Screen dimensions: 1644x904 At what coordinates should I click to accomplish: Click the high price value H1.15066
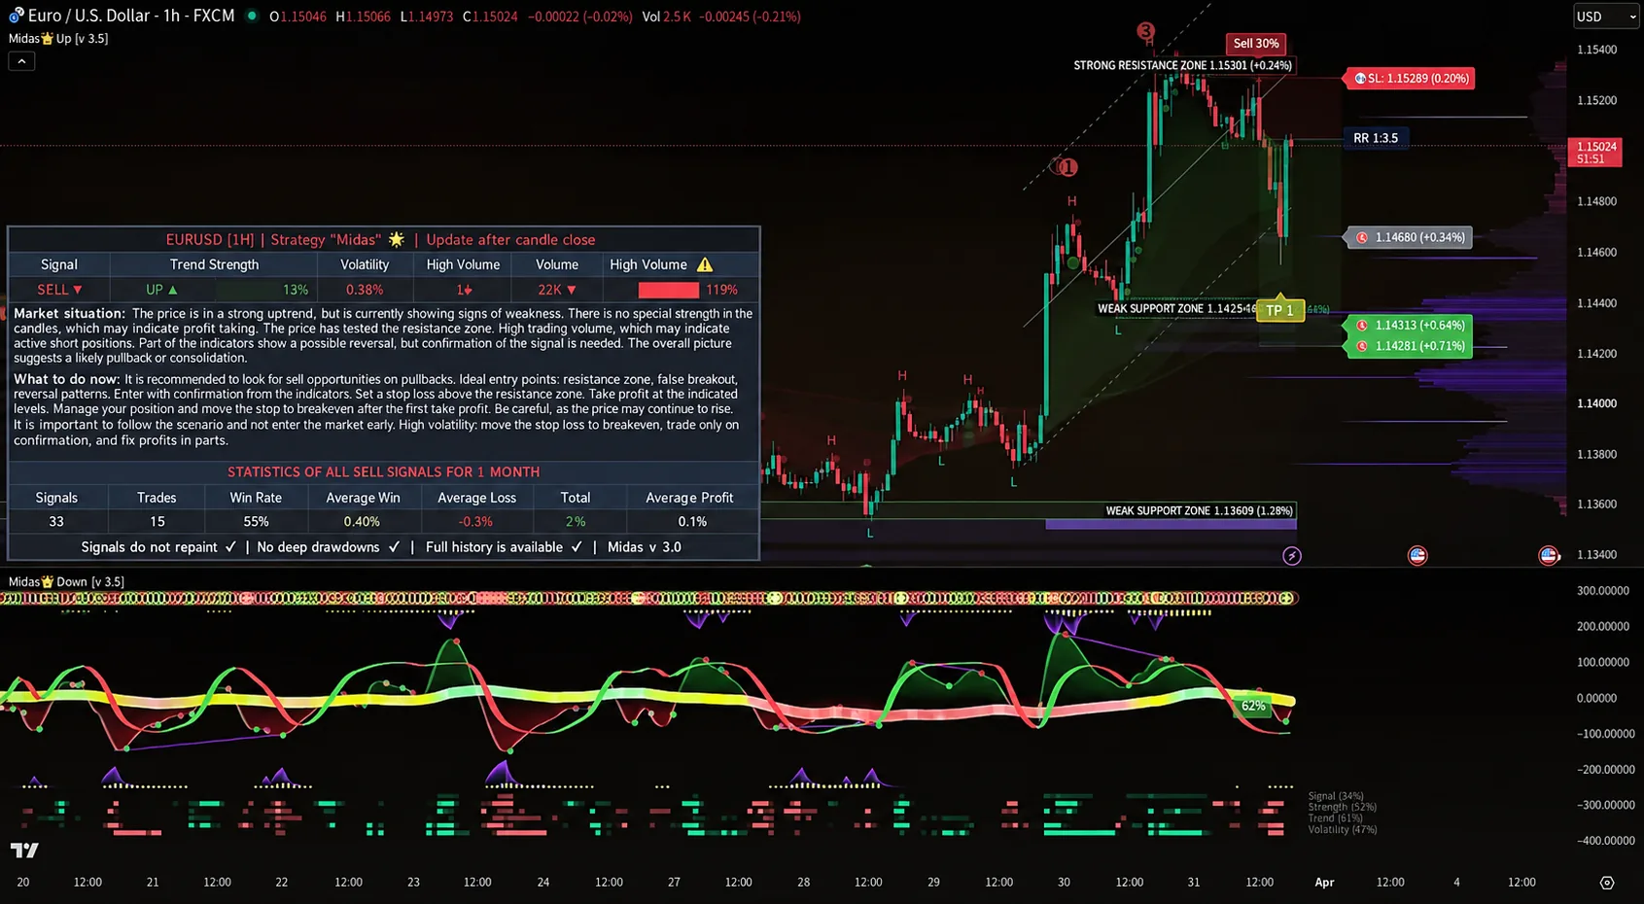pyautogui.click(x=363, y=17)
